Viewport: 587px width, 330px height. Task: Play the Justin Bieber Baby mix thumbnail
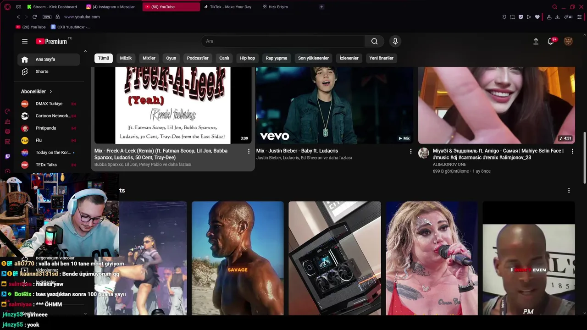[334, 105]
